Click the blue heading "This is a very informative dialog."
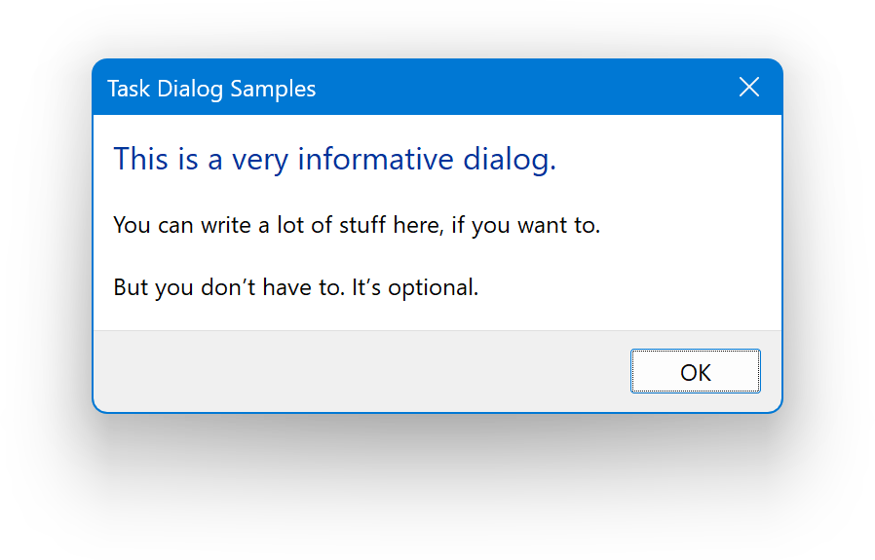This screenshot has height=560, width=875. coord(334,159)
